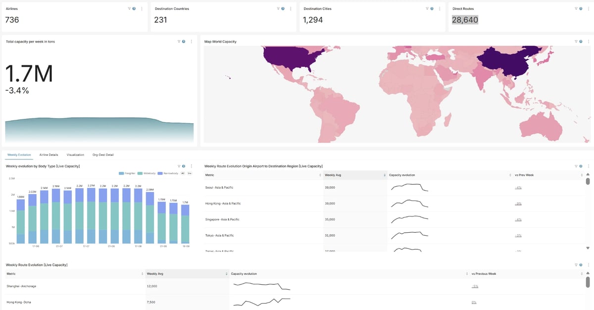Click filter icon on Origin Airport to Destination Region table

pos(576,166)
